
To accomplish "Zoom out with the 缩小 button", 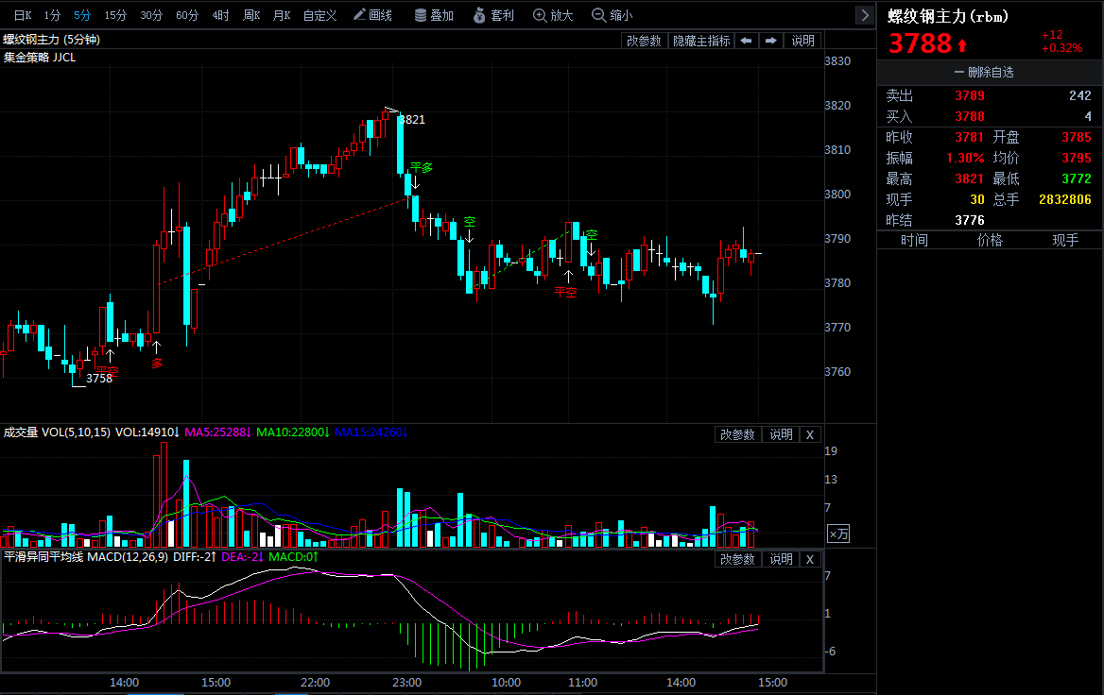I will [x=612, y=15].
